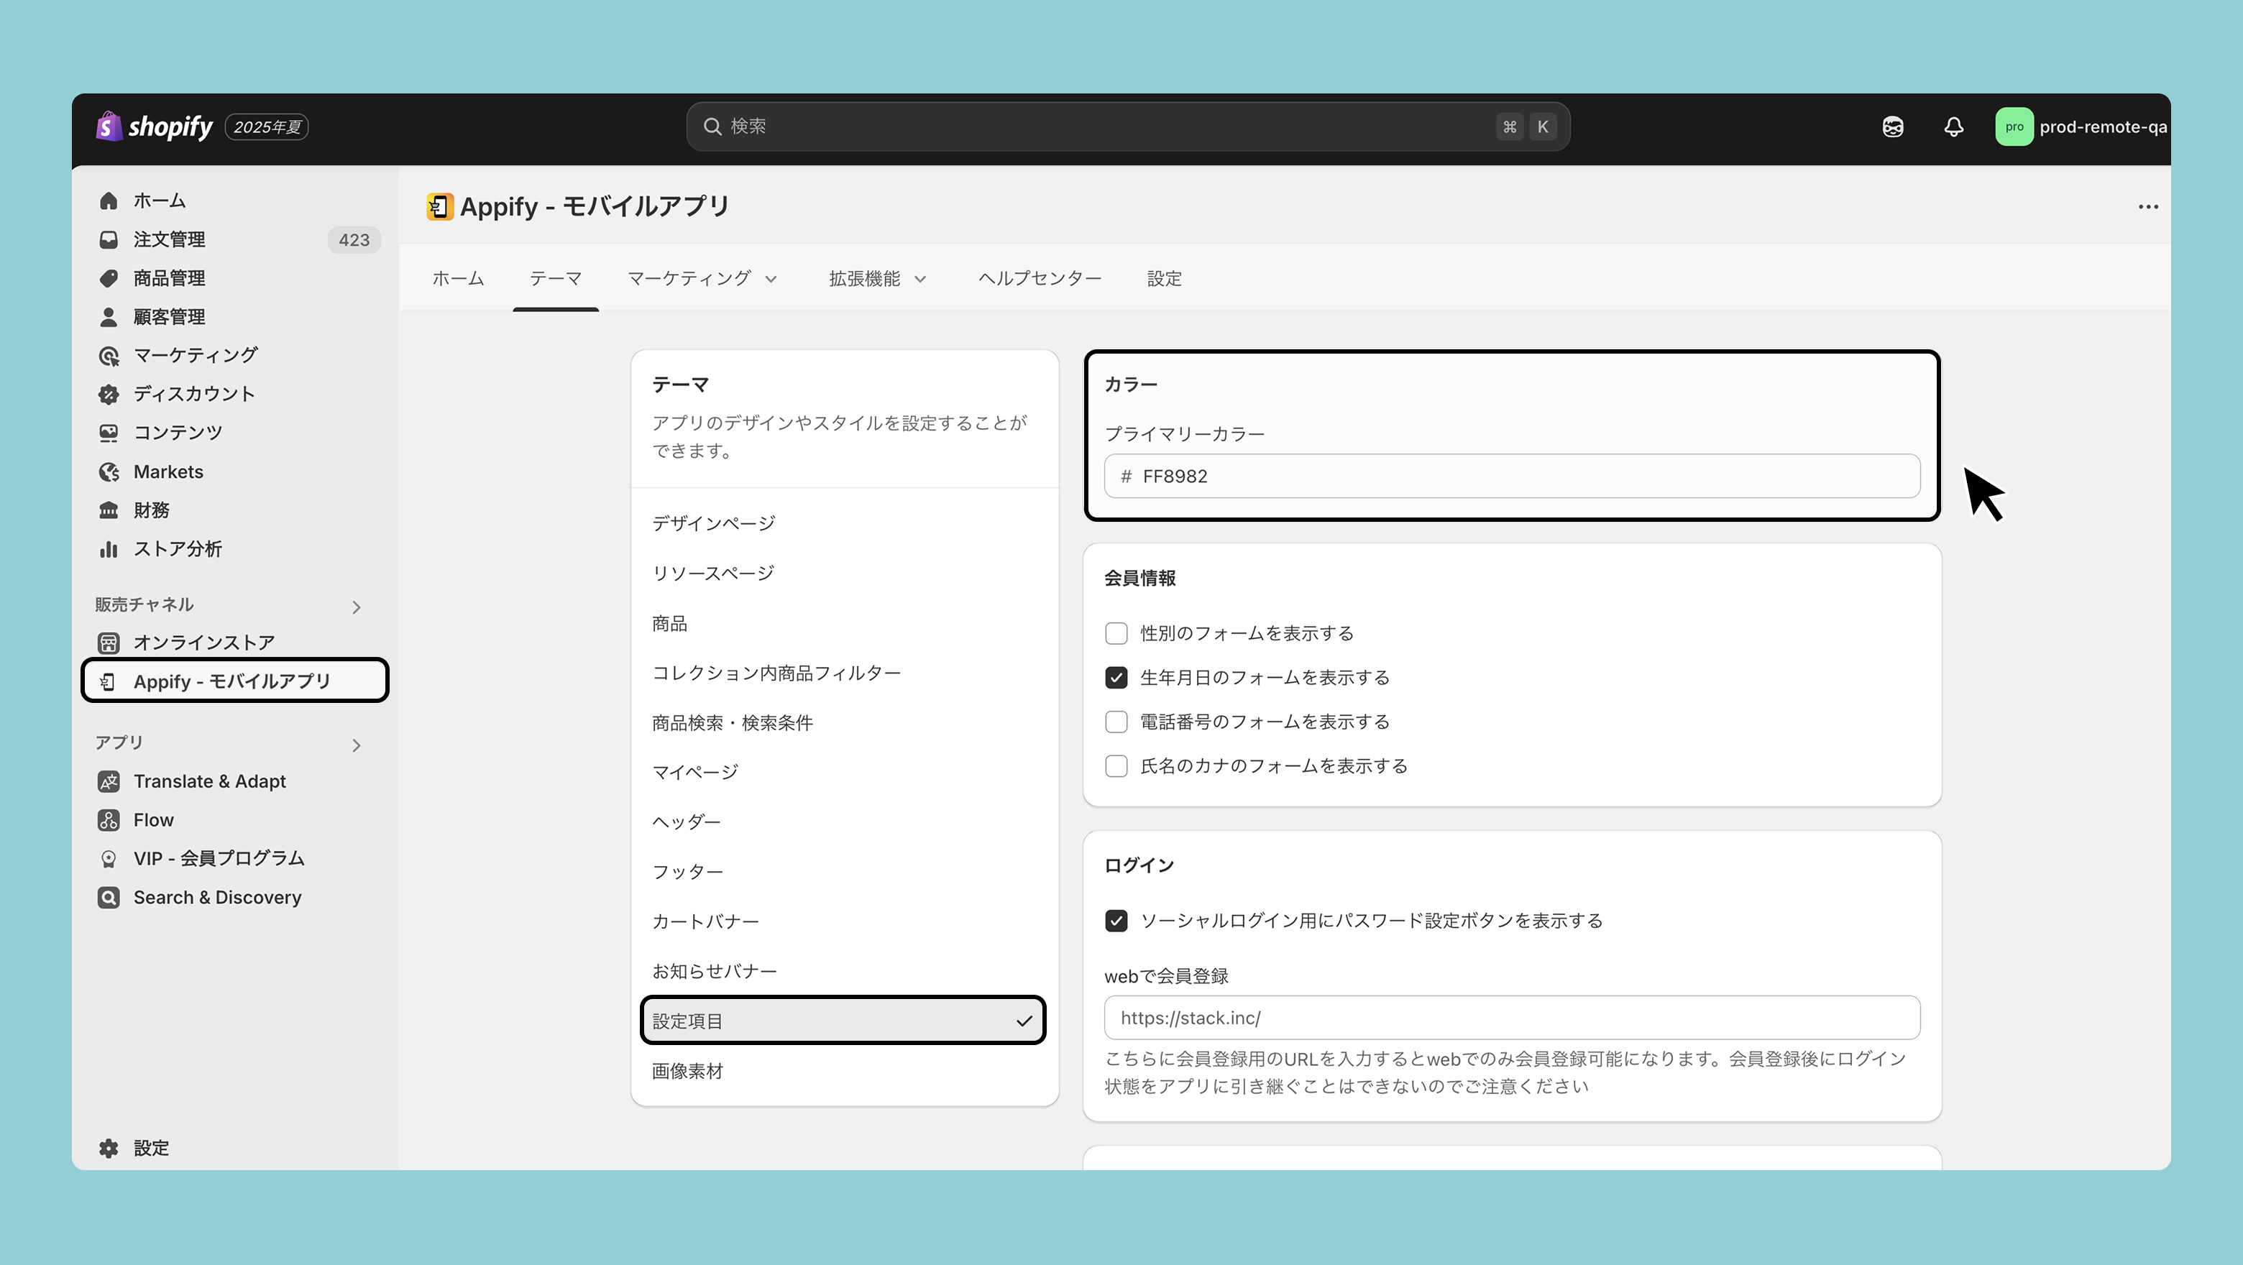The width and height of the screenshot is (2243, 1265).
Task: Click the notification bell icon
Action: [1953, 127]
